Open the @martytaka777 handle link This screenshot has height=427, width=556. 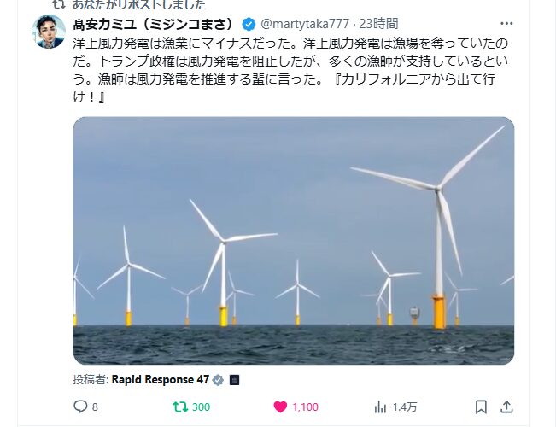305,24
